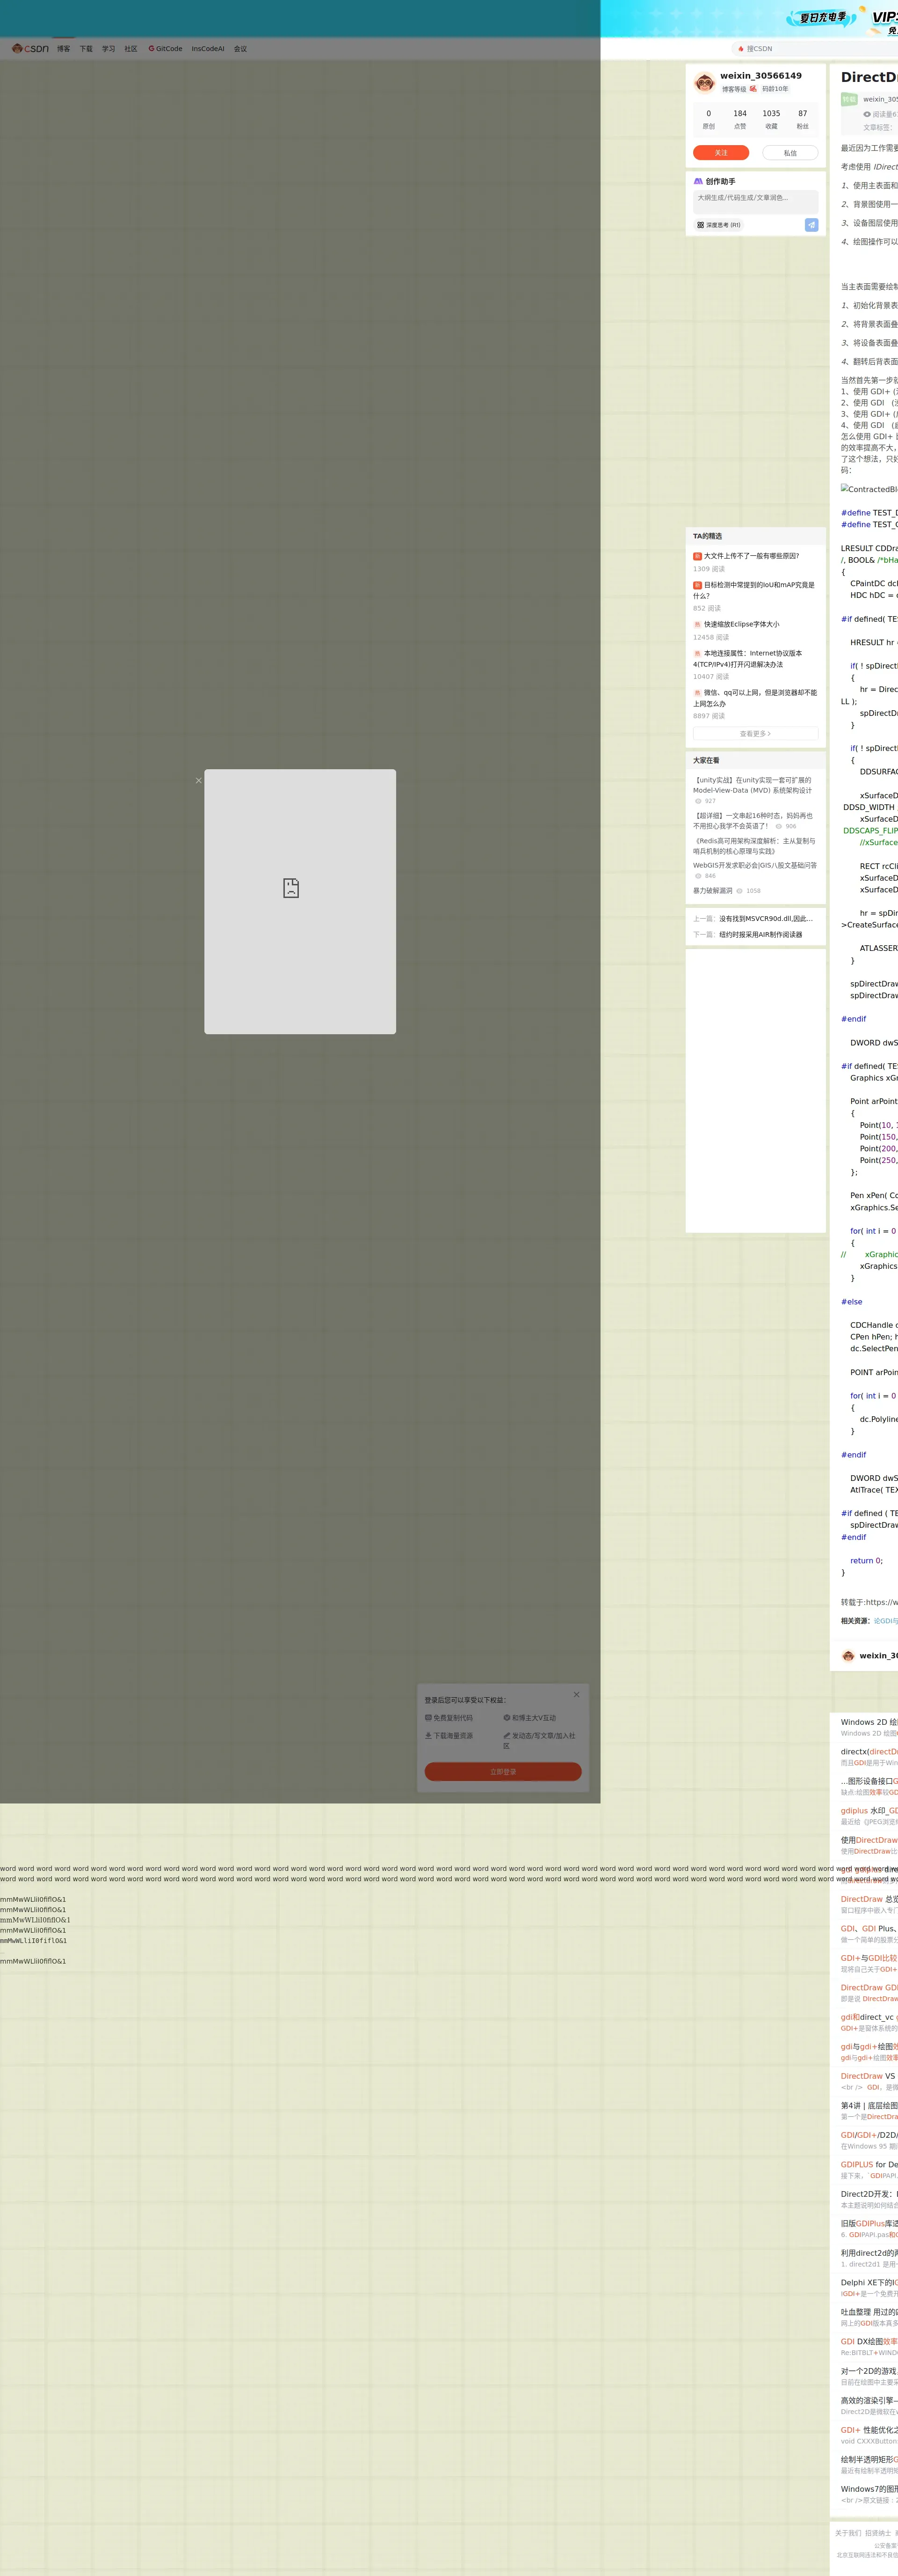Open the 社区 menu item
This screenshot has width=898, height=2576.
(131, 48)
